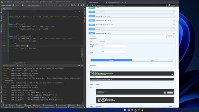Image resolution: width=199 pixels, height=112 pixels.
Task: Click the browser back arrow
Action: (88, 5)
